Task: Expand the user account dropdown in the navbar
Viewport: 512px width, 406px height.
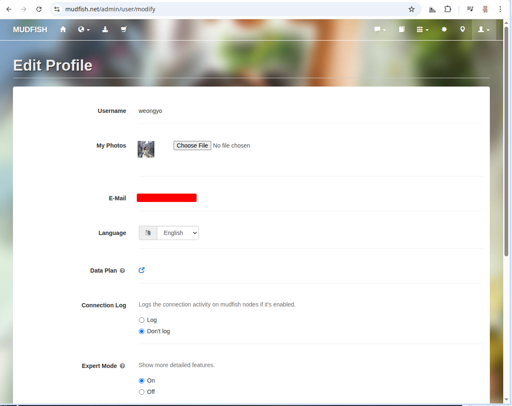Action: click(484, 30)
